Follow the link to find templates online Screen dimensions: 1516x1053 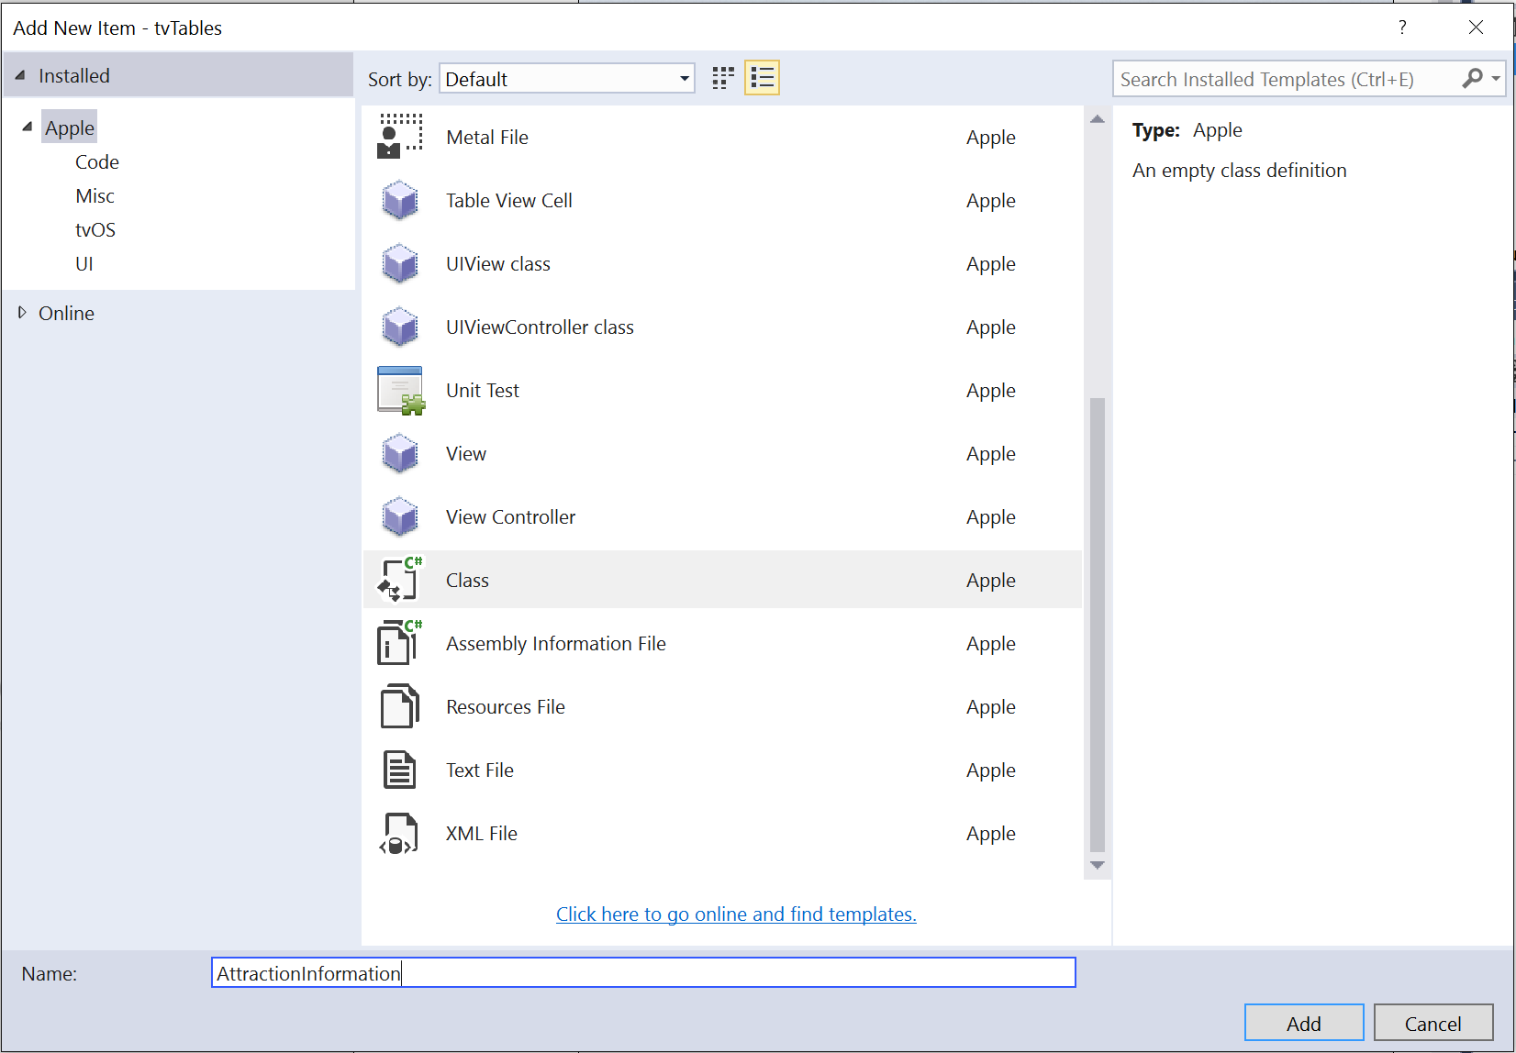[x=735, y=914]
